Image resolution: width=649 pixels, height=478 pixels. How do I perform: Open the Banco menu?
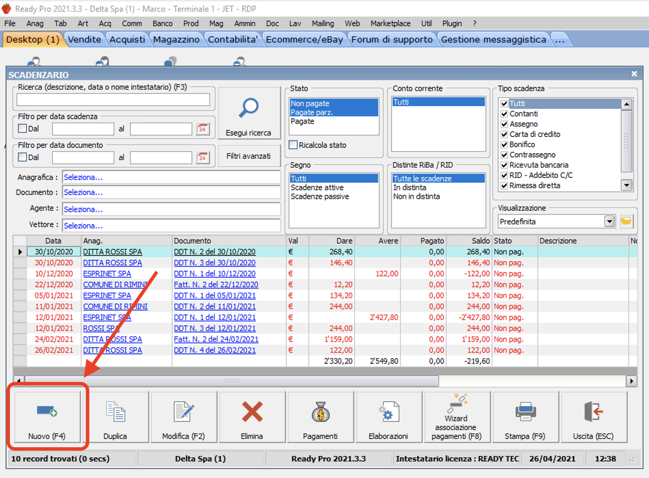pos(162,23)
